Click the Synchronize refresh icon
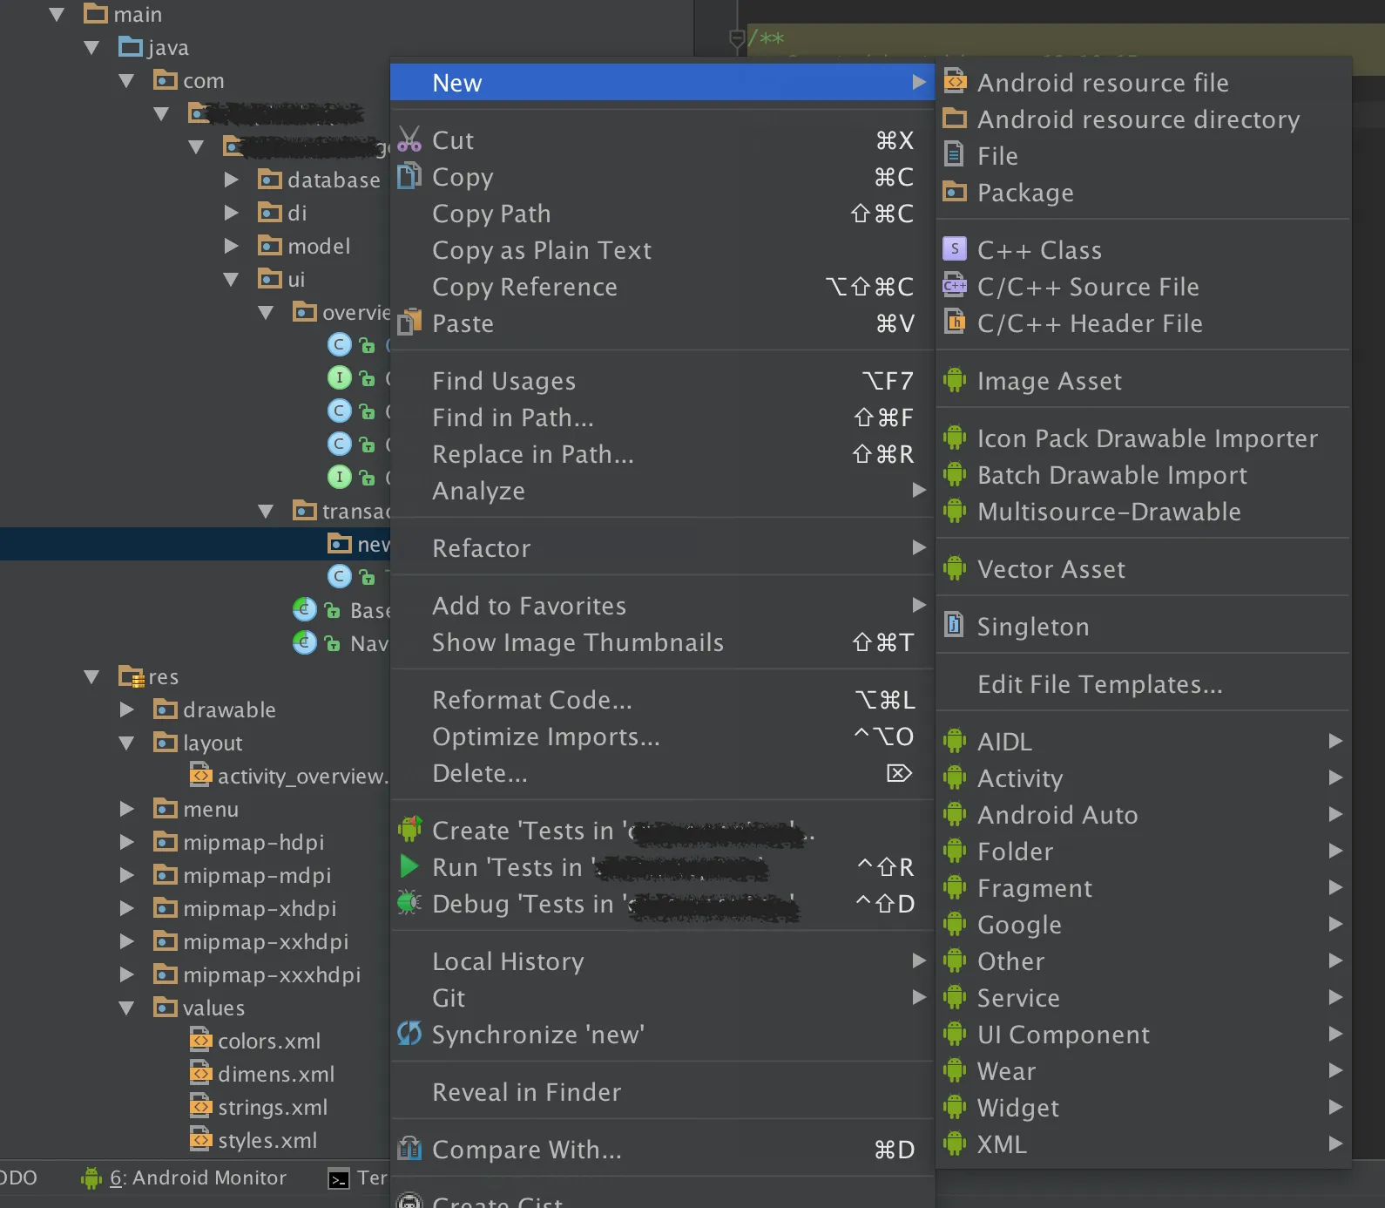Screen dimensions: 1385x1208 pos(409,1034)
